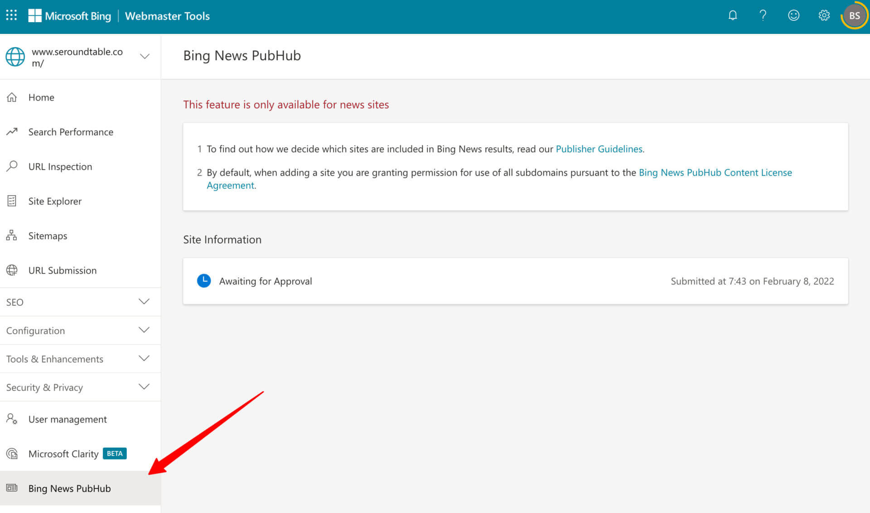Viewport: 870px width, 513px height.
Task: Open Bing News PubHub Content License Agreement
Action: tap(715, 172)
